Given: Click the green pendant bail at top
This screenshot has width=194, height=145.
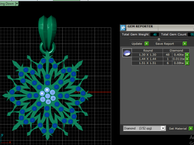Looking at the screenshot, I should click(x=47, y=32).
